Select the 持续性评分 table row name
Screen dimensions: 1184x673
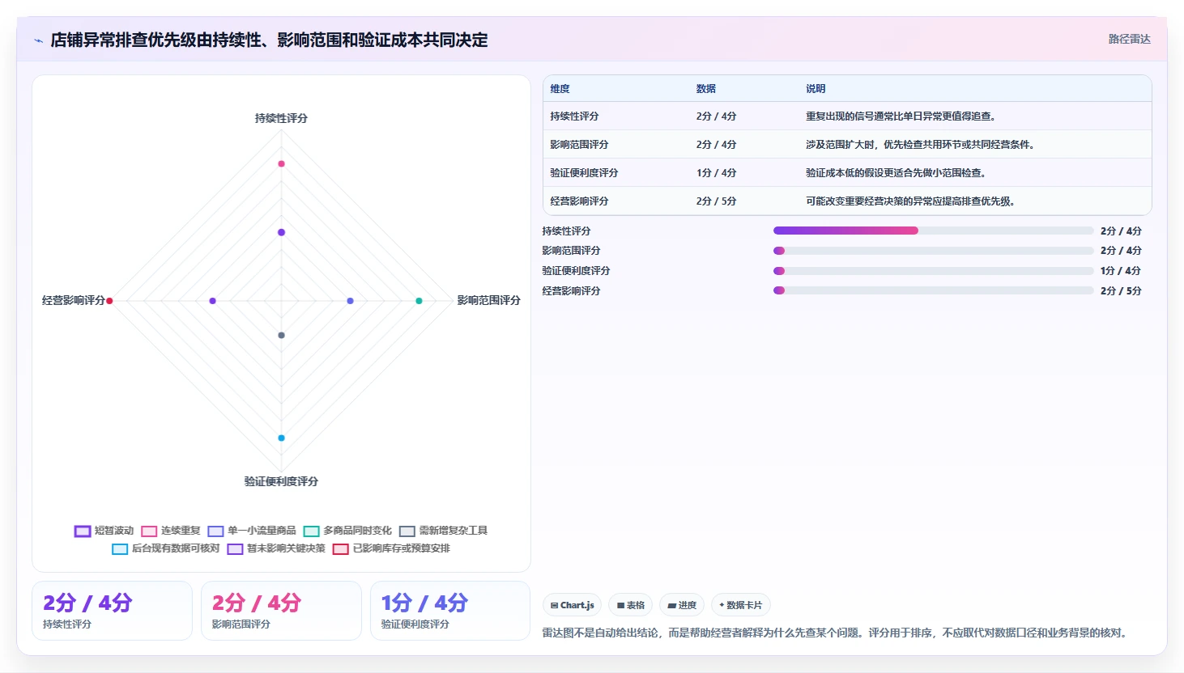coord(575,116)
